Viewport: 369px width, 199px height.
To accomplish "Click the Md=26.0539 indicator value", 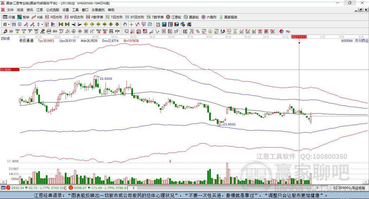I will coord(89,41).
